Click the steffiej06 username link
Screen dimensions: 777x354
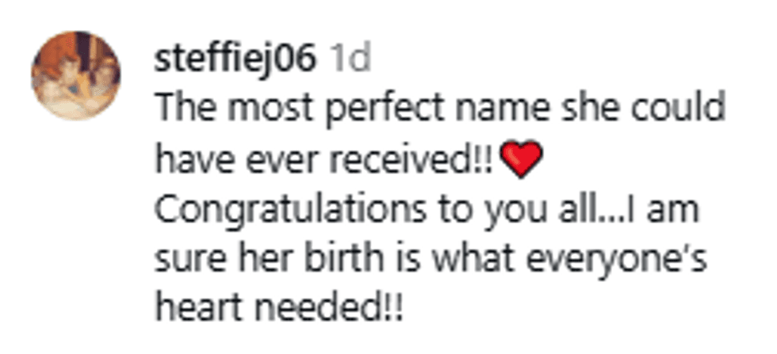point(235,59)
